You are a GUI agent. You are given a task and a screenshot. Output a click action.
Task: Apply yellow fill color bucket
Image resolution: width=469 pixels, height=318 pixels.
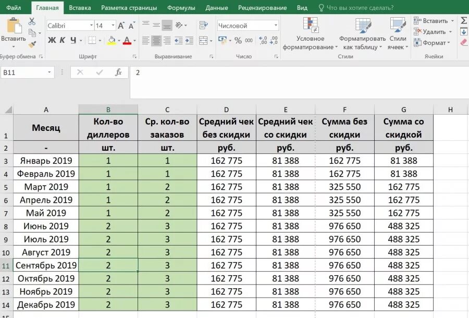(112, 40)
